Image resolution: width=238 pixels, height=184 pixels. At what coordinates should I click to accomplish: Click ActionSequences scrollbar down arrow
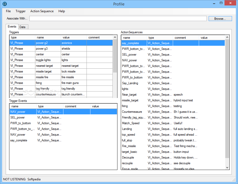tap(227, 168)
